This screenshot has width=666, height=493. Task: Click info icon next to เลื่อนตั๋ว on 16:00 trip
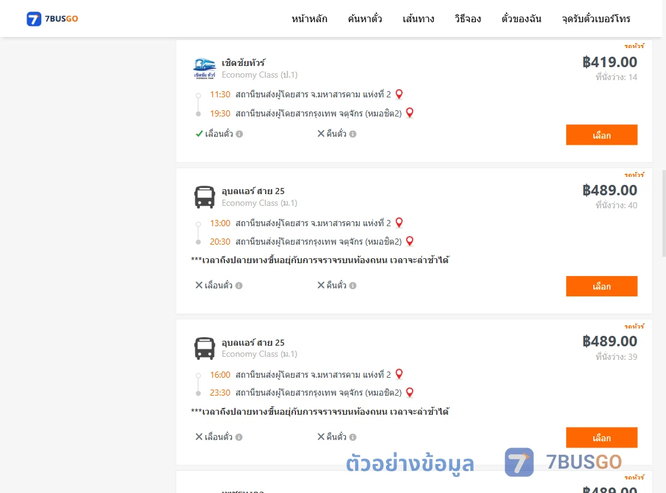pos(239,437)
